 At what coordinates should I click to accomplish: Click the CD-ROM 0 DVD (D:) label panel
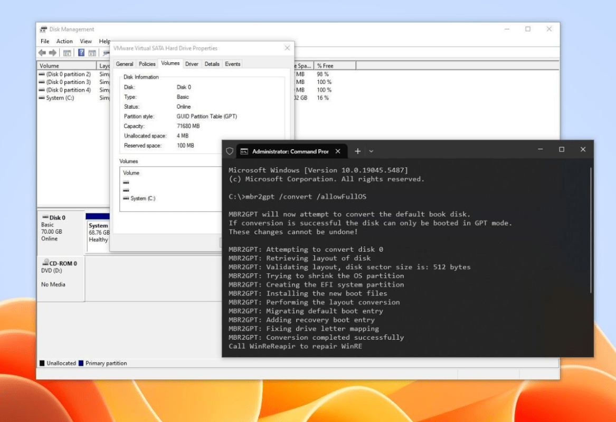61,279
